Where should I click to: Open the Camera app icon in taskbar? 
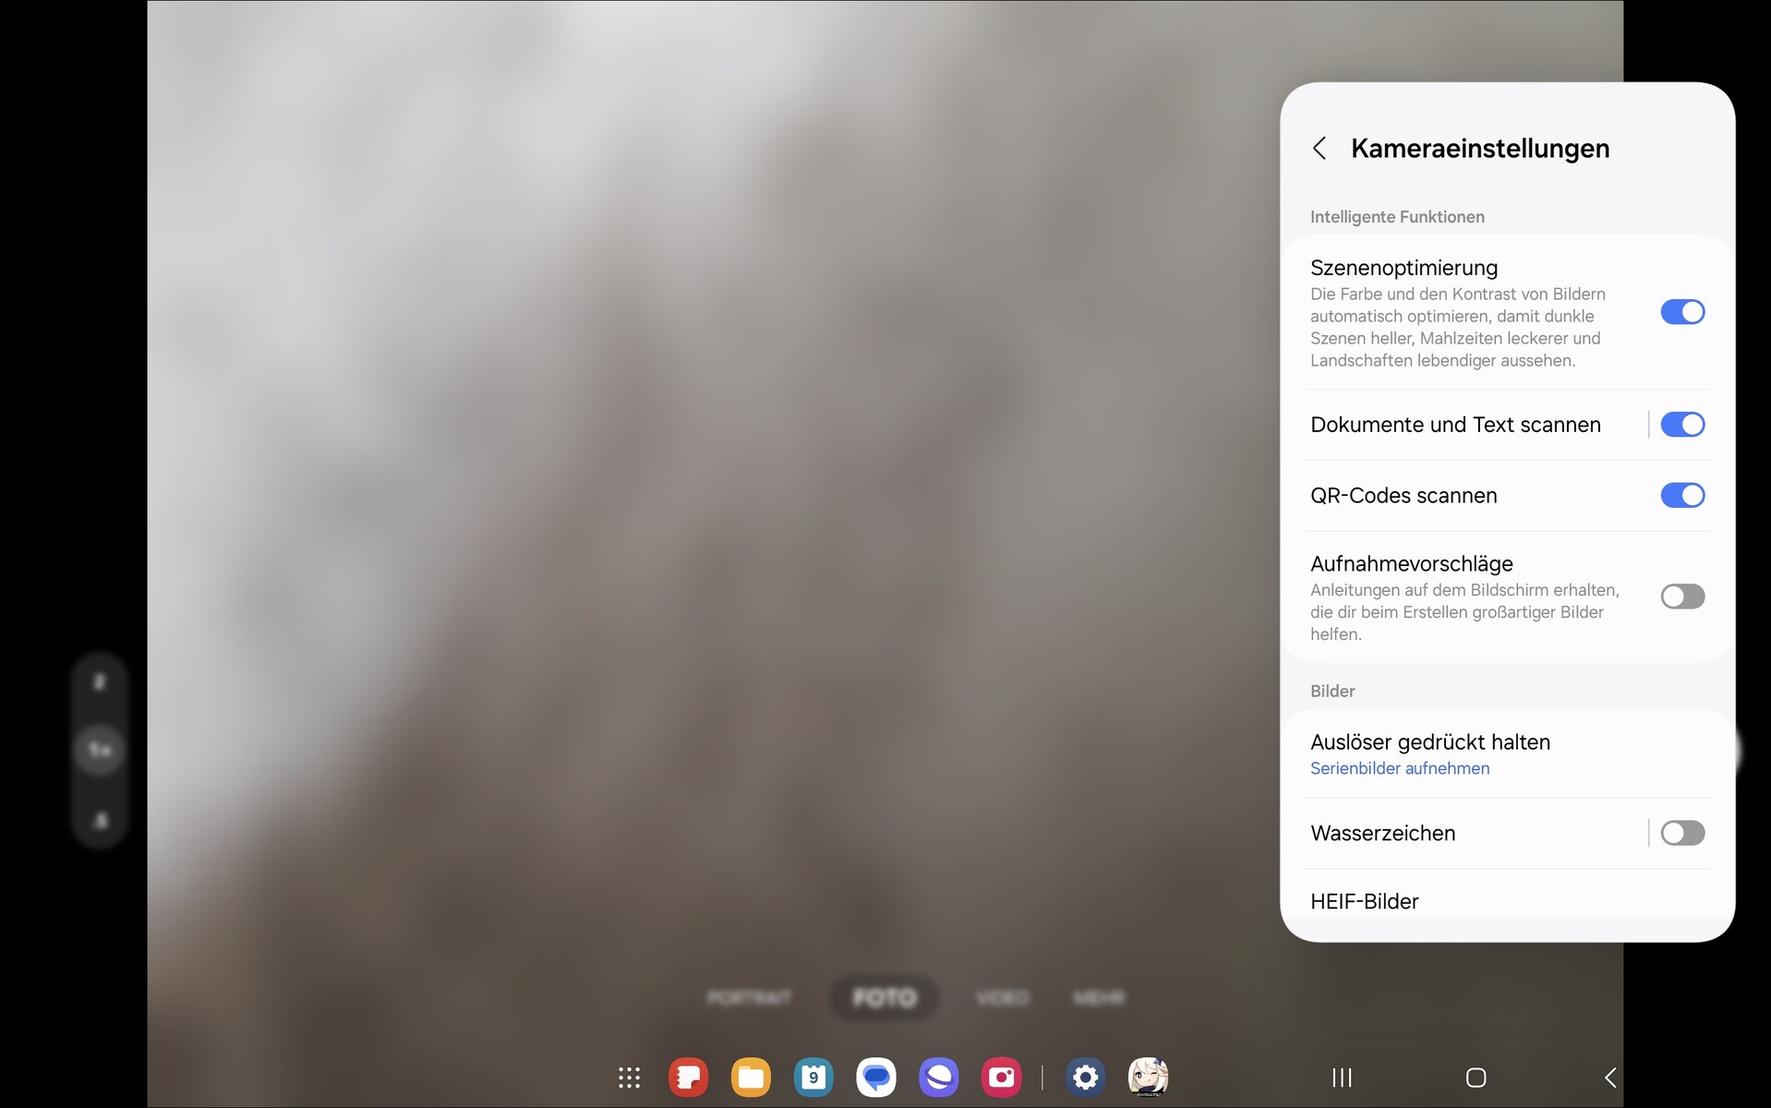(1001, 1078)
